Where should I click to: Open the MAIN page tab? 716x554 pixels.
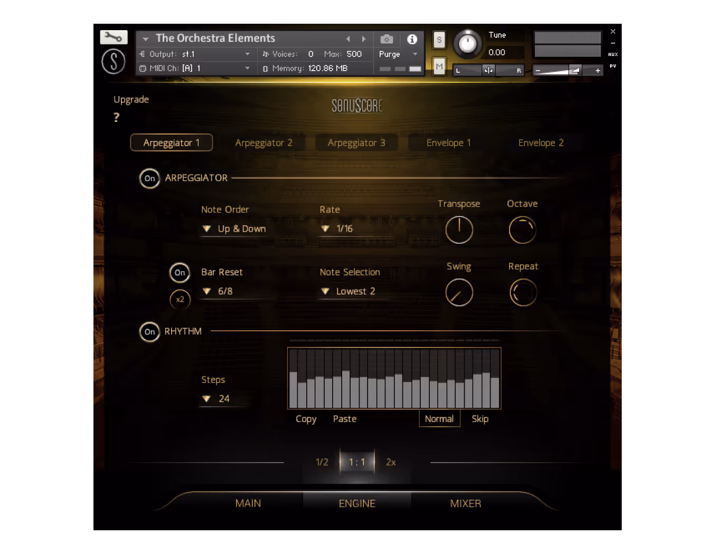[248, 503]
